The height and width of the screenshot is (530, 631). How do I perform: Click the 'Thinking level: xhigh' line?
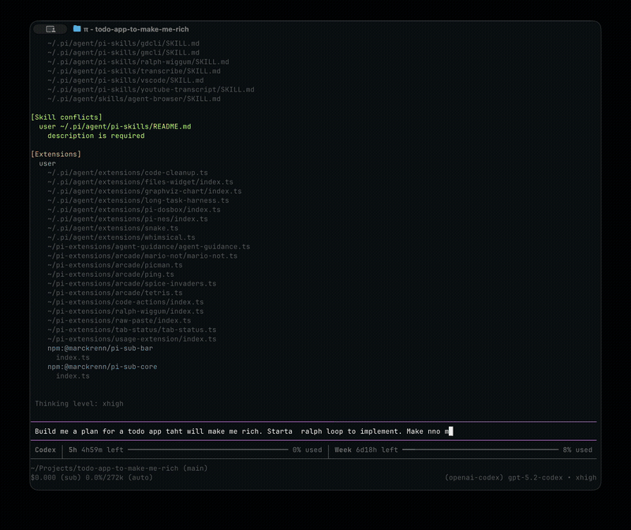coord(80,404)
